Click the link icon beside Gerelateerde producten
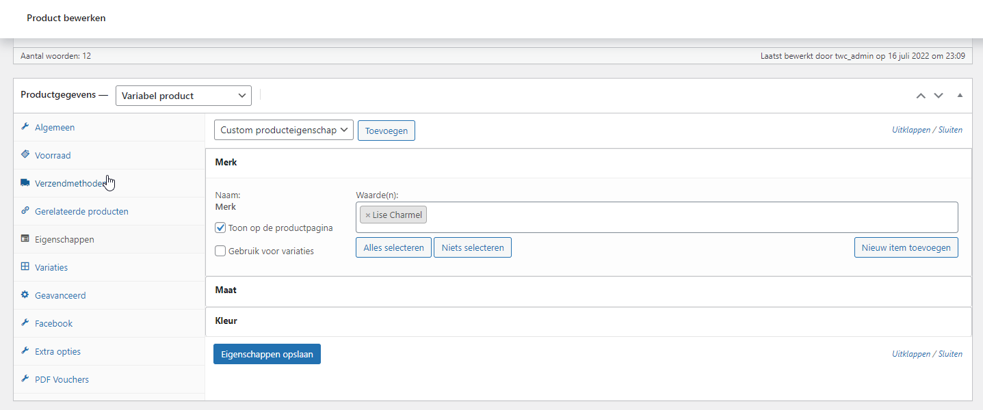 25,211
